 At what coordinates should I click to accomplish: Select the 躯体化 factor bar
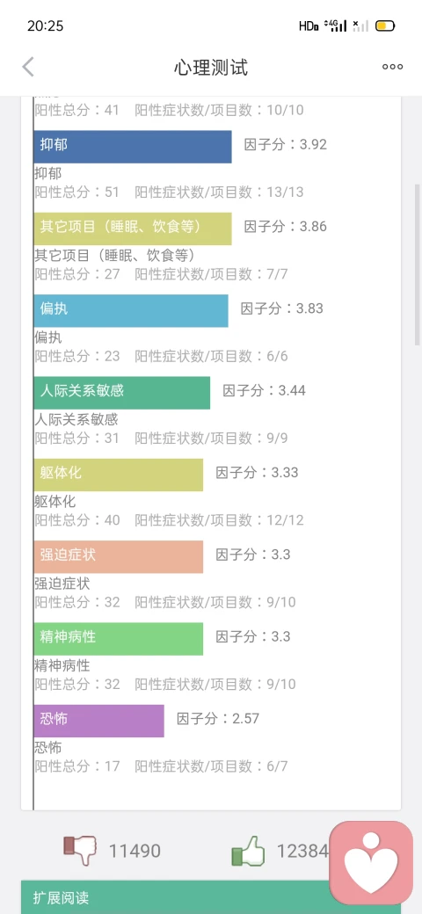click(119, 475)
